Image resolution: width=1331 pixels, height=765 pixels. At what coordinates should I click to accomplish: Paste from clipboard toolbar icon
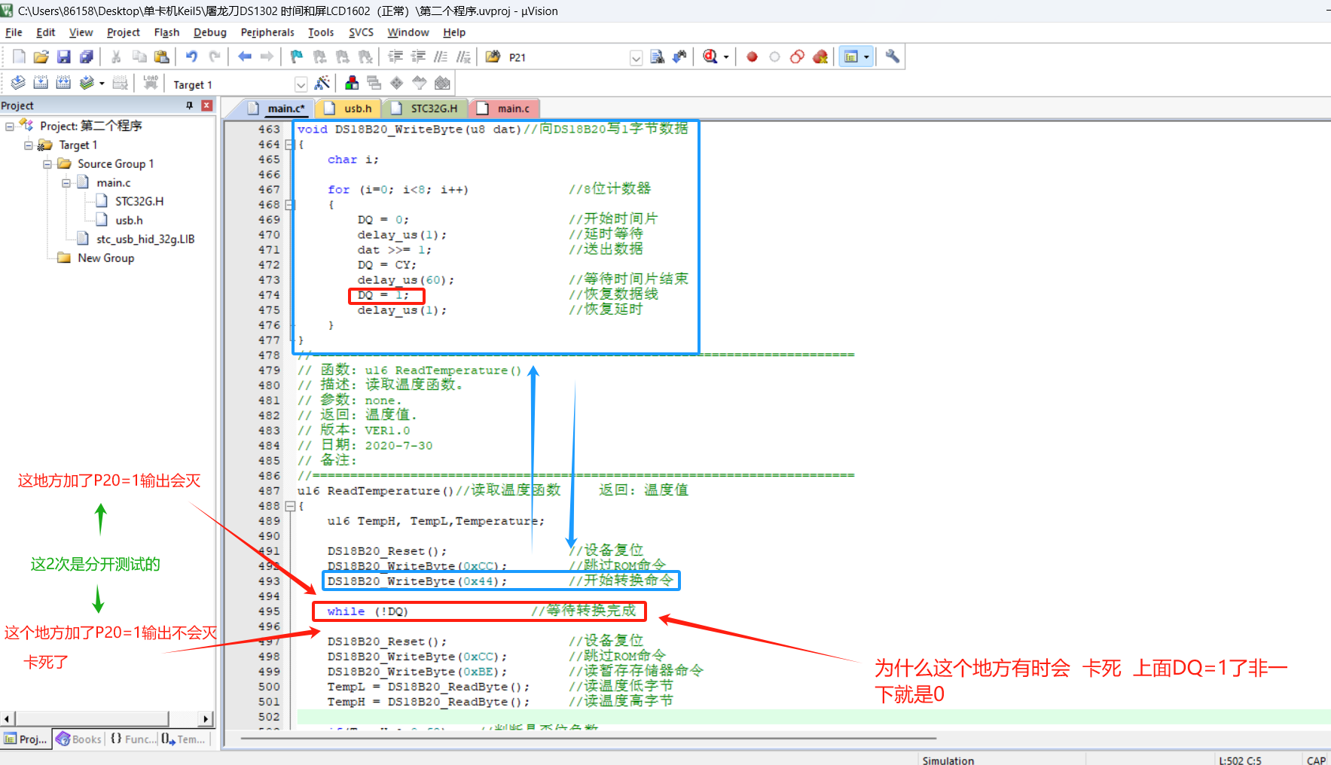(x=161, y=56)
